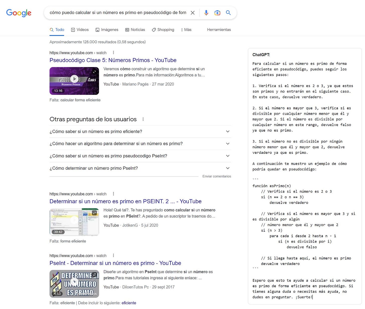Click 'eficiente' must-include link

click(129, 303)
